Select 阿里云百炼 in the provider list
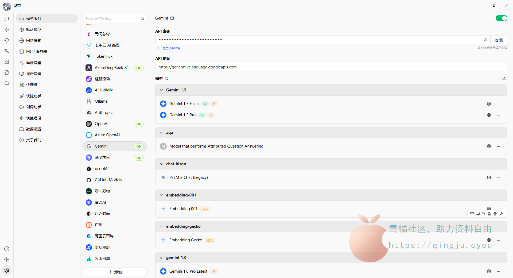The height and width of the screenshot is (278, 513). [115, 236]
